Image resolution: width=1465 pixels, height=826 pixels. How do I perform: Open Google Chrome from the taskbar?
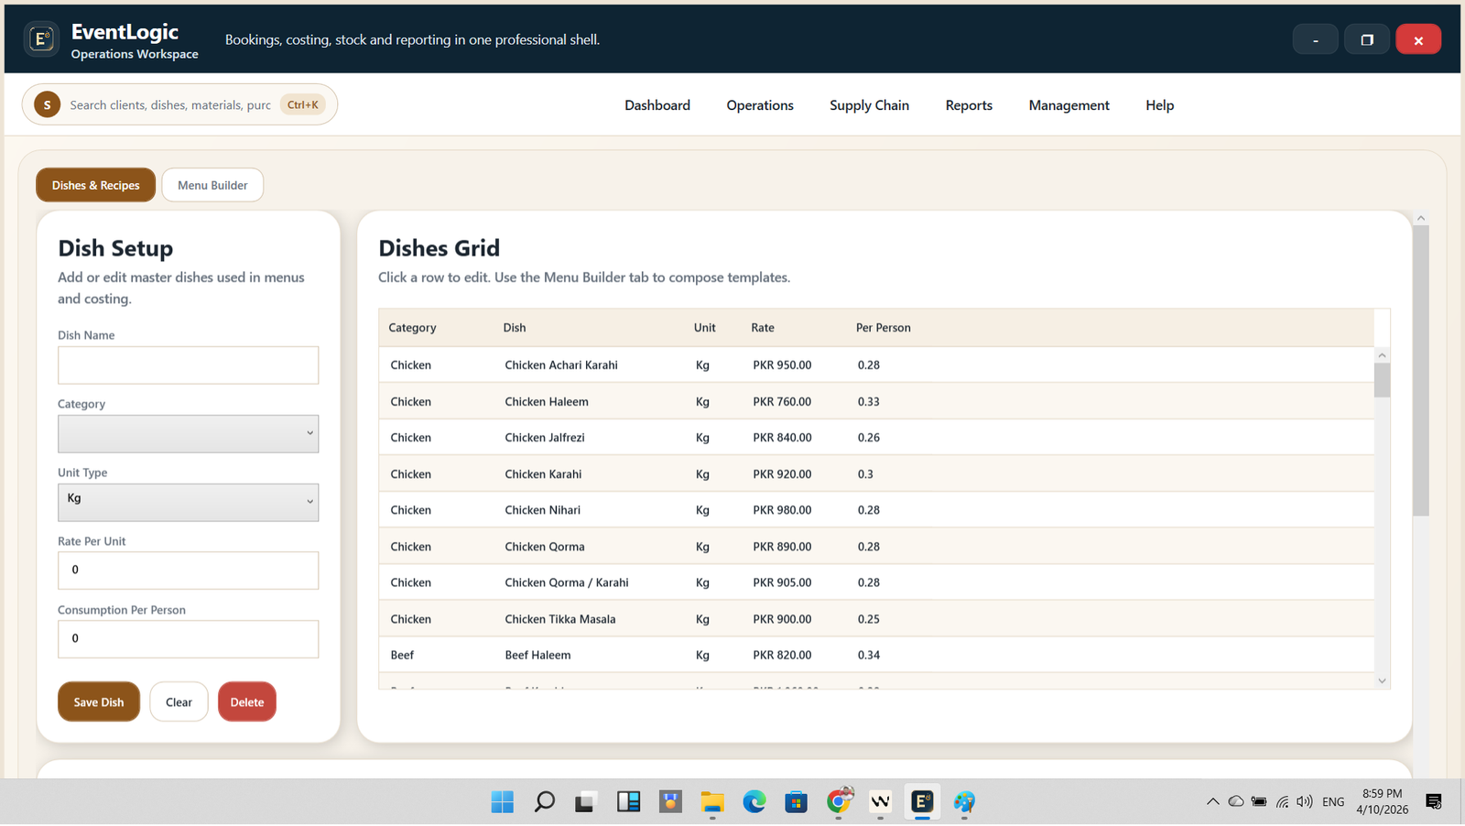[x=839, y=801]
